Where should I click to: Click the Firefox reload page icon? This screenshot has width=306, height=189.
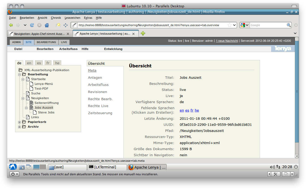32,25
